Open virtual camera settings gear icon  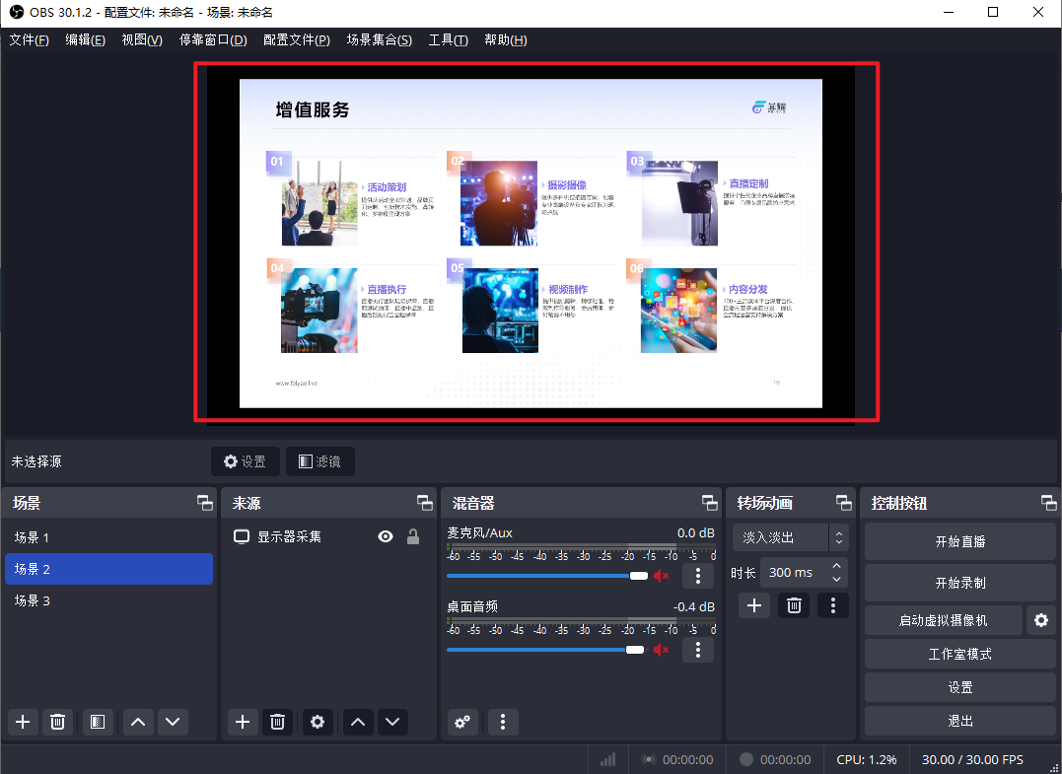[x=1039, y=620]
